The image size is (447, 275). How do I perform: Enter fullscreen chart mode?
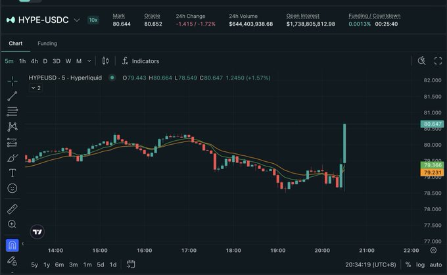(x=438, y=61)
